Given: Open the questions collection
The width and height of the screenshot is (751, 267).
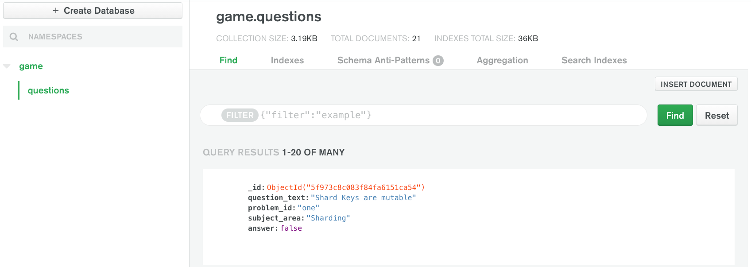Looking at the screenshot, I should tap(48, 90).
